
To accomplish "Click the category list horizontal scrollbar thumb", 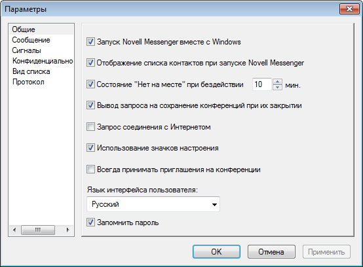I will click(x=38, y=230).
